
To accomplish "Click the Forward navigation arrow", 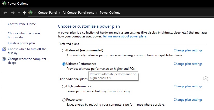I will [x=13, y=13].
